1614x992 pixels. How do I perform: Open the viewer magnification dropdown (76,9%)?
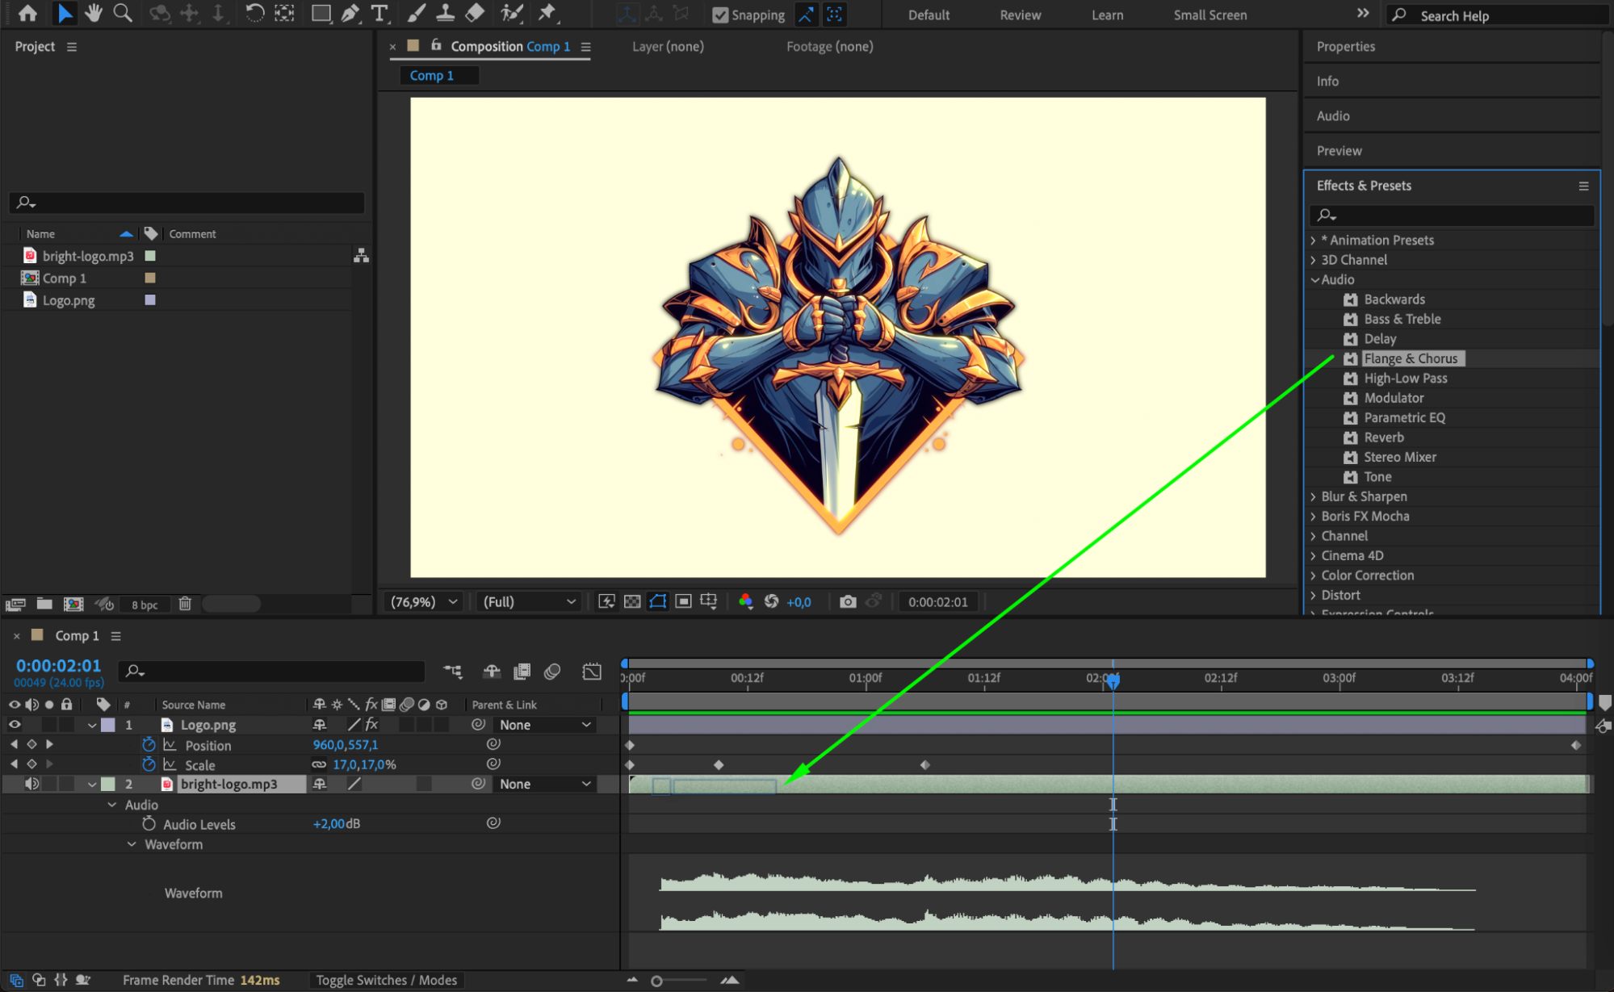pyautogui.click(x=424, y=602)
